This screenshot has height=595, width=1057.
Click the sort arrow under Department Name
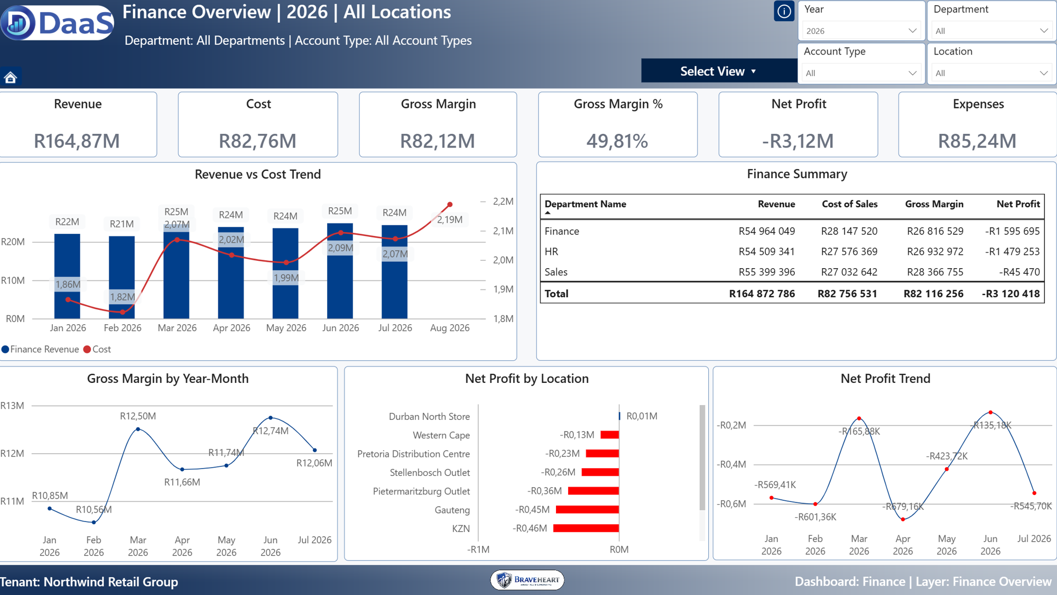tap(548, 213)
